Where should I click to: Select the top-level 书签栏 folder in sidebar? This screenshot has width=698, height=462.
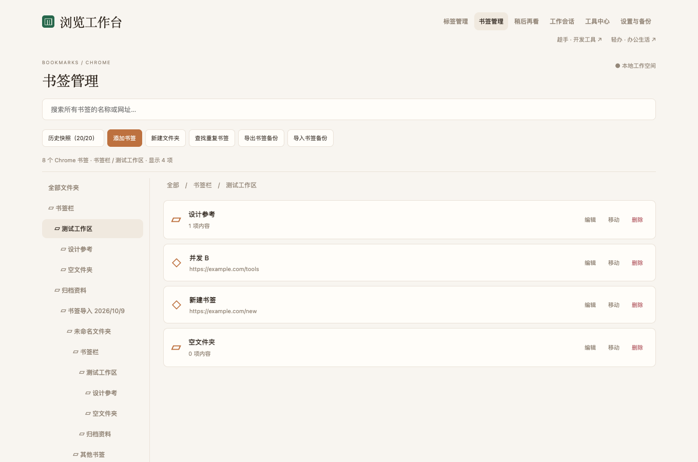click(x=92, y=208)
